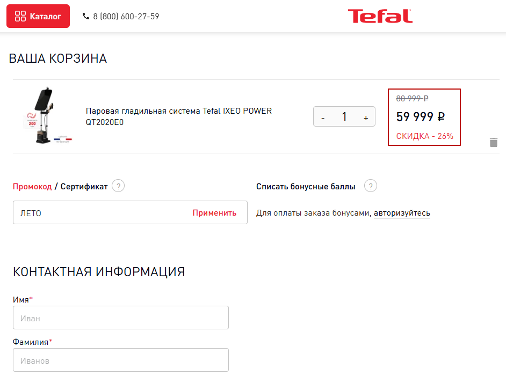The image size is (506, 376).
Task: Open the Каталог menu button
Action: point(38,16)
